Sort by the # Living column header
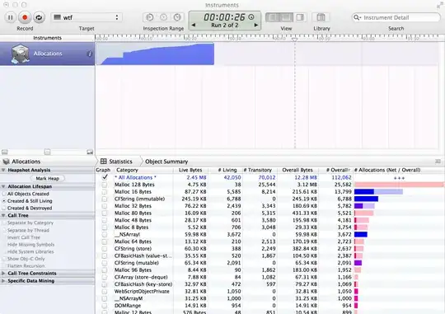This screenshot has height=314, width=445. [x=226, y=170]
